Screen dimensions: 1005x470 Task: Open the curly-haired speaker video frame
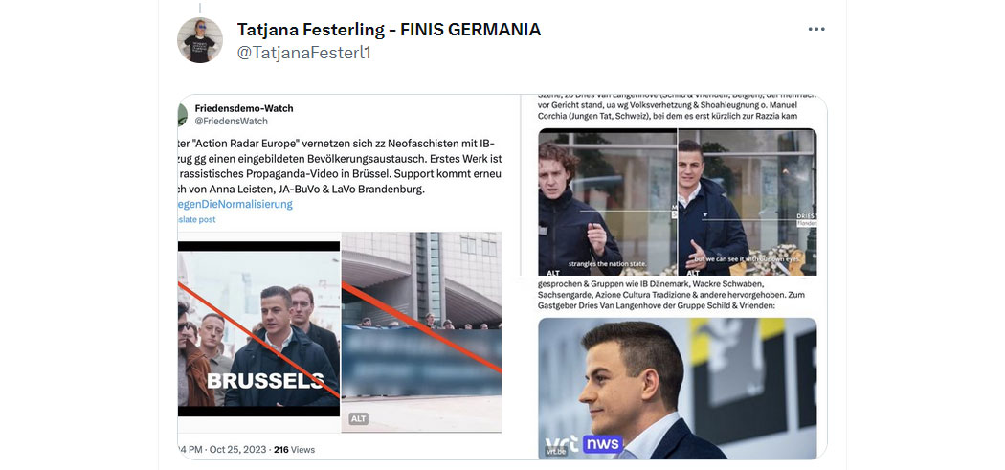607,202
